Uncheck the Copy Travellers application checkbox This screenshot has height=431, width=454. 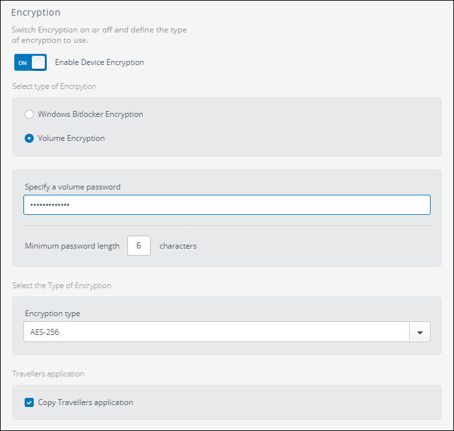point(29,402)
